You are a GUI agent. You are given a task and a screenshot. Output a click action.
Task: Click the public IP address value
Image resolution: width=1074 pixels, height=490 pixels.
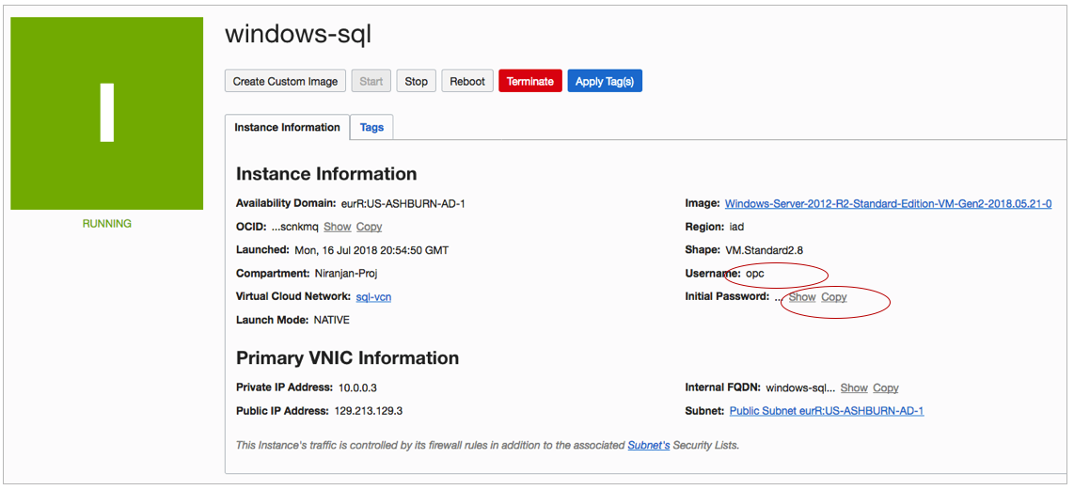click(x=369, y=411)
